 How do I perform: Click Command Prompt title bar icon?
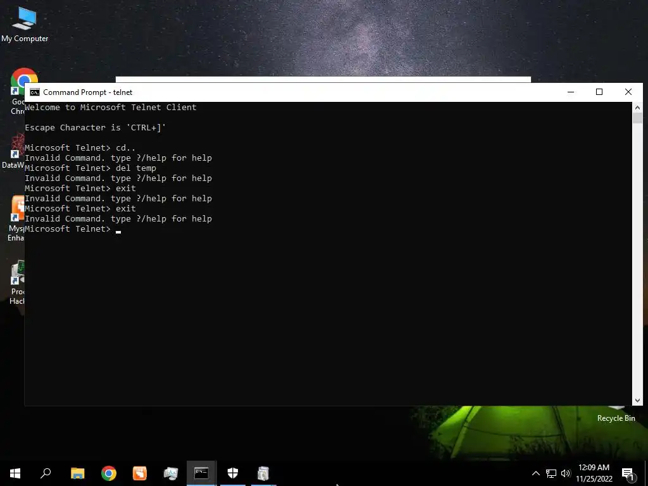click(x=35, y=92)
